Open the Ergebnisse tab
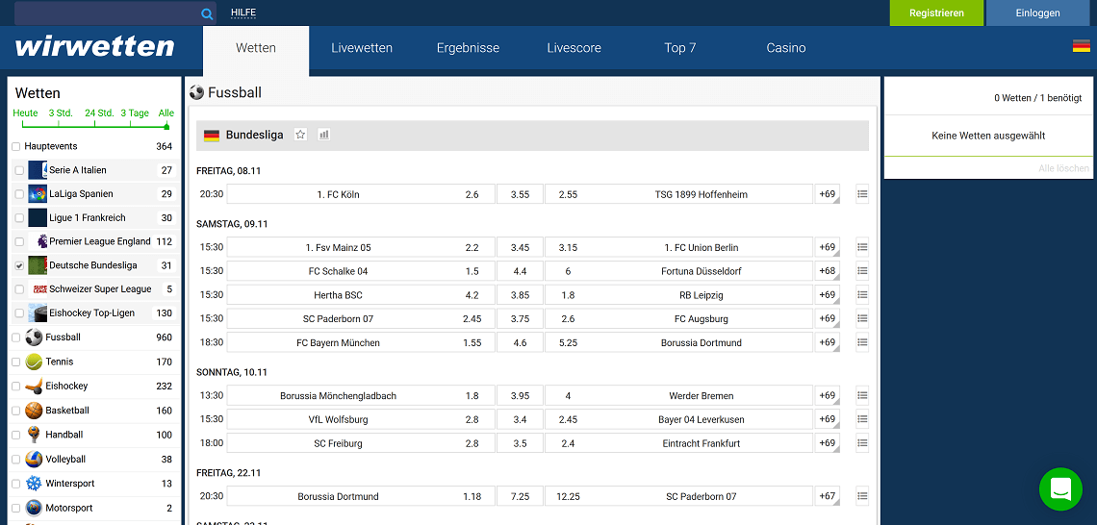This screenshot has height=525, width=1097. (468, 48)
